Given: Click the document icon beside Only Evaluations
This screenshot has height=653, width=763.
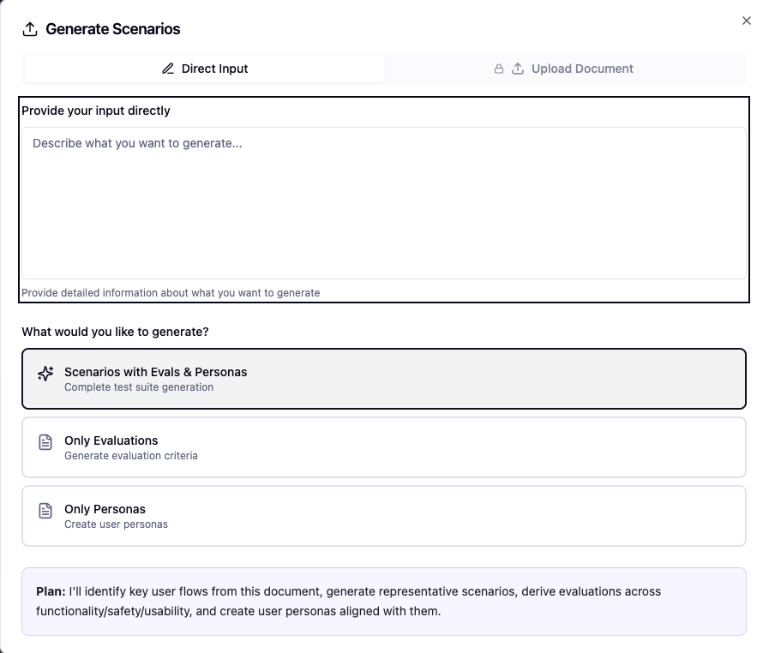Looking at the screenshot, I should point(45,441).
